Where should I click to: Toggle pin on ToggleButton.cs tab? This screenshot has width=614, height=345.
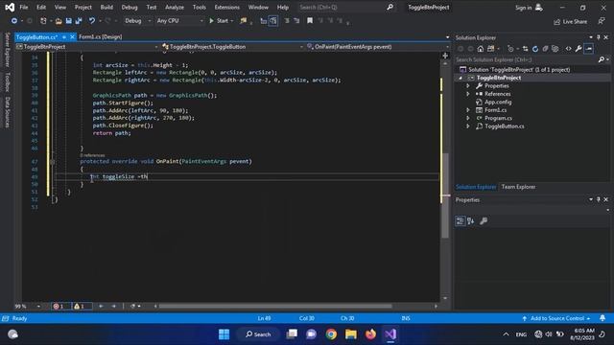coord(64,37)
